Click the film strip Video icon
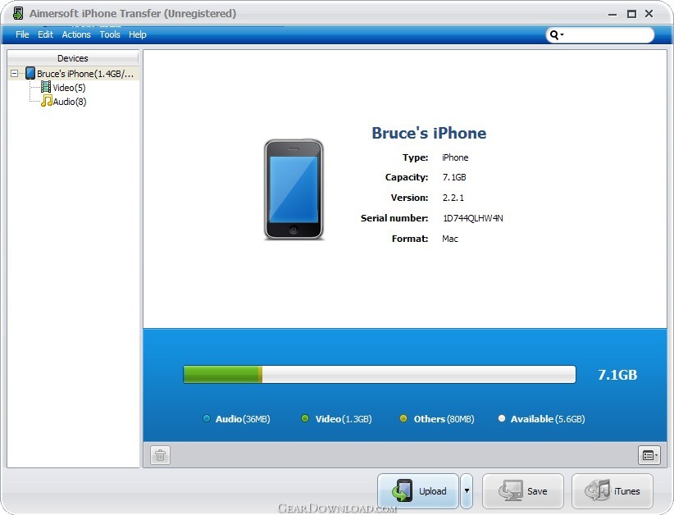Image resolution: width=674 pixels, height=515 pixels. click(x=46, y=87)
